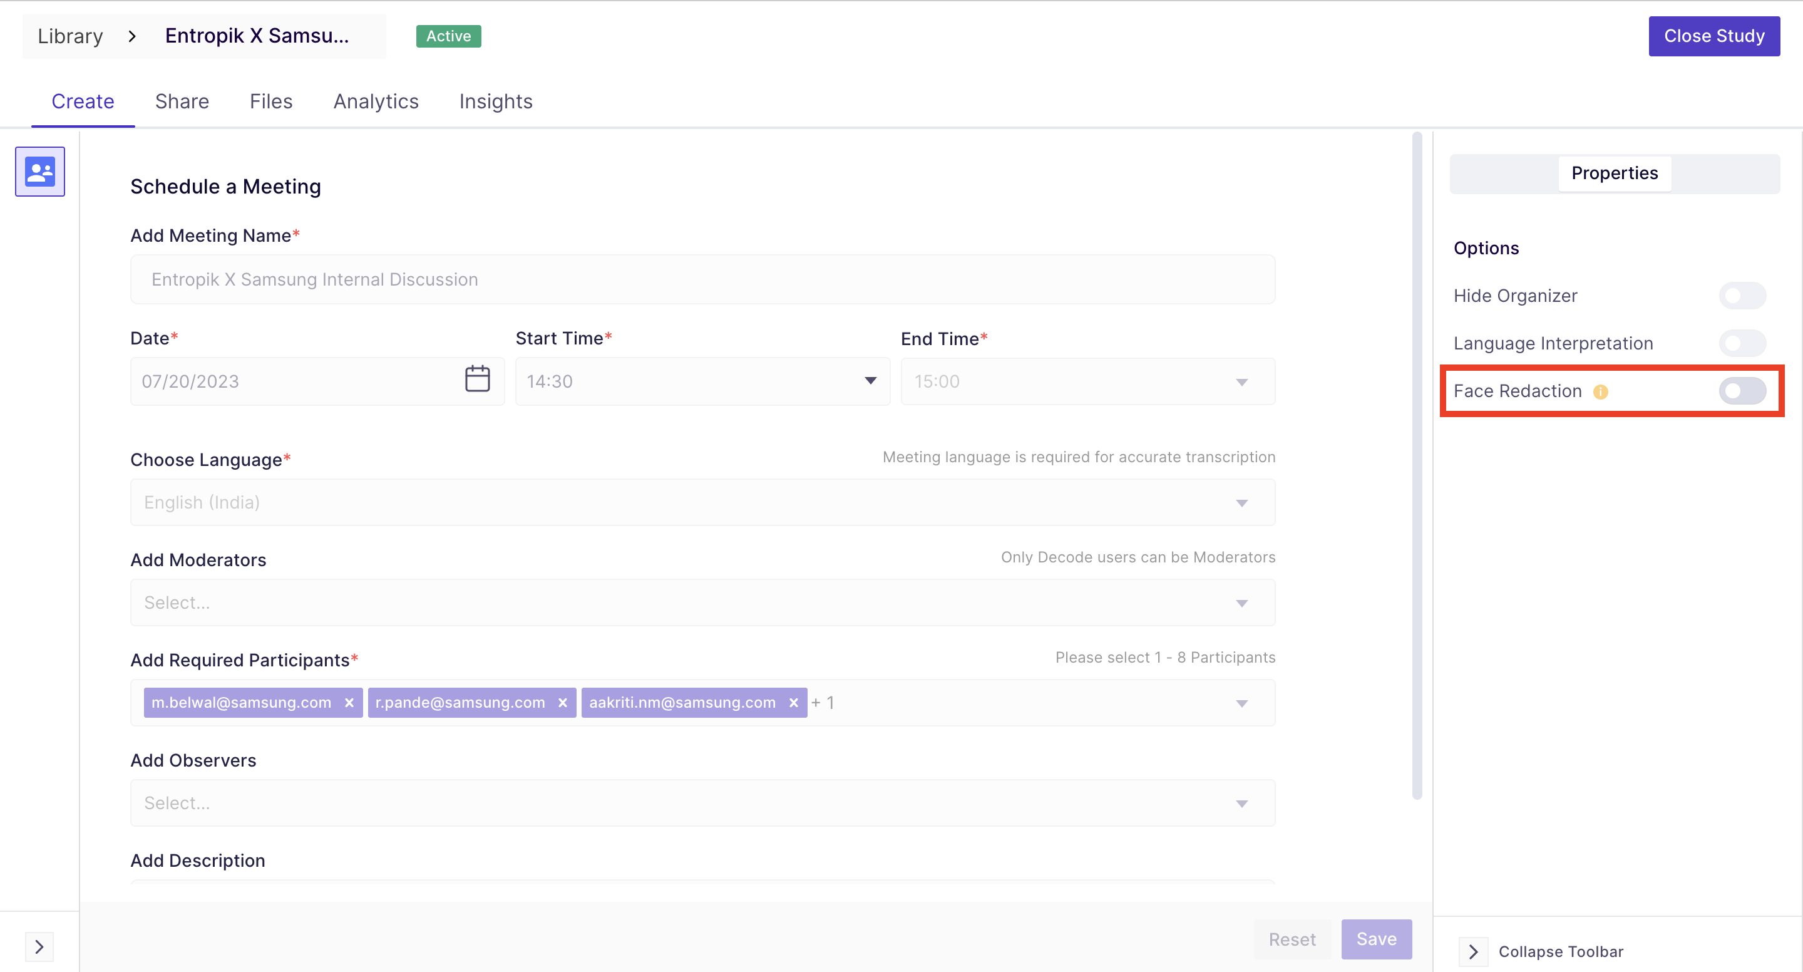Viewport: 1803px width, 972px height.
Task: Click the Active status badge
Action: tap(449, 36)
